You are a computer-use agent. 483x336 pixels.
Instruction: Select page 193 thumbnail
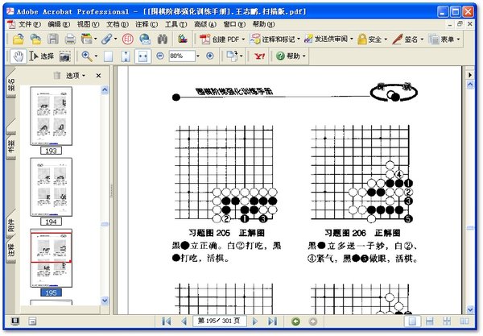[52, 116]
